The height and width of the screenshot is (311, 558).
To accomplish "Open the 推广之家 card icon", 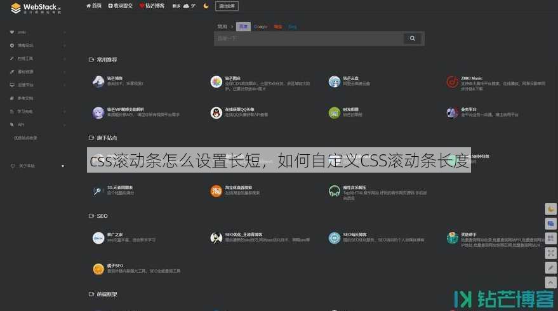I will tap(98, 238).
